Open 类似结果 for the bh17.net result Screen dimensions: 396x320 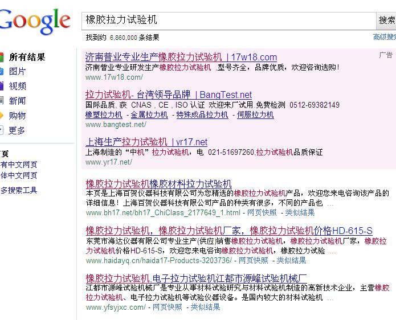tap(300, 212)
